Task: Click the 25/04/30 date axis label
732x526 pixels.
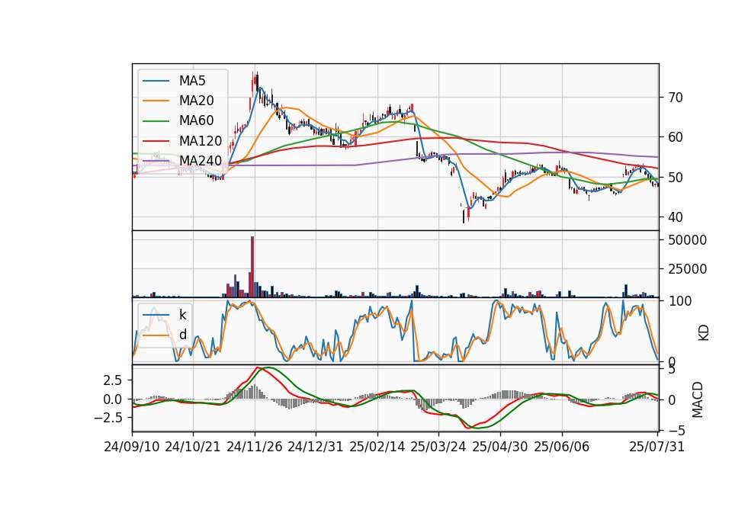Action: click(x=500, y=447)
